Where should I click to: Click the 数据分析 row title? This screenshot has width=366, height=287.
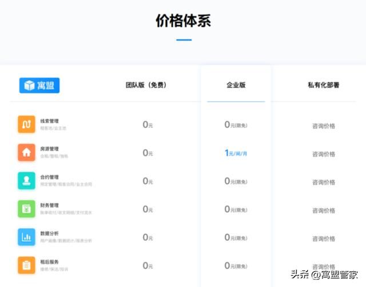point(50,233)
